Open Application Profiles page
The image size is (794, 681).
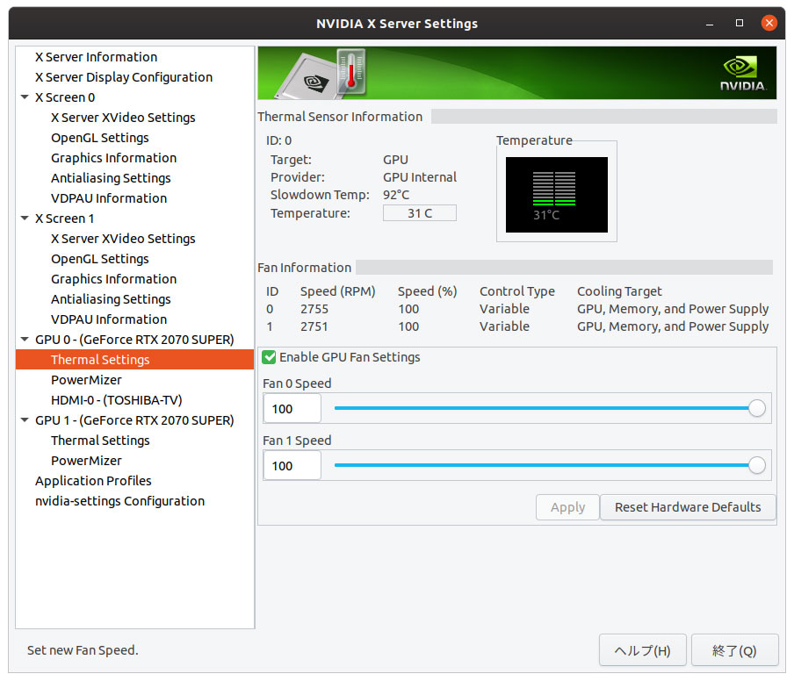[93, 481]
